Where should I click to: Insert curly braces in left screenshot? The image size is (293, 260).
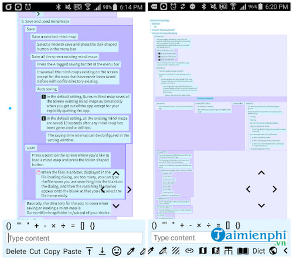point(92,226)
